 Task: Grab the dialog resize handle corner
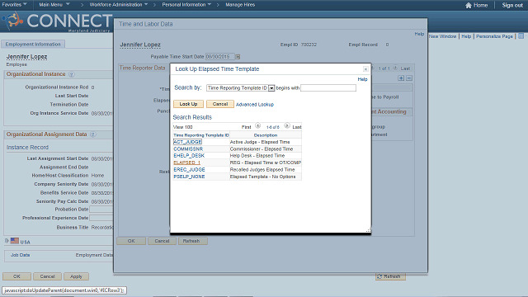pyautogui.click(x=369, y=230)
